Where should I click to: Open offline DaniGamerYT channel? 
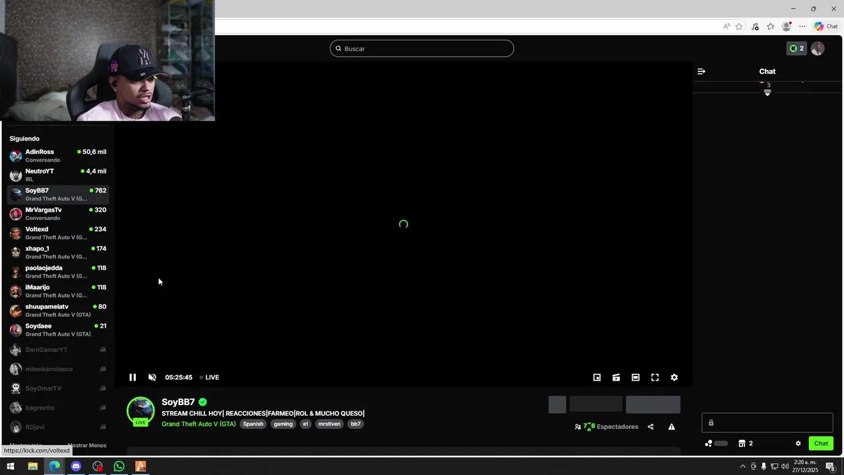pyautogui.click(x=58, y=350)
